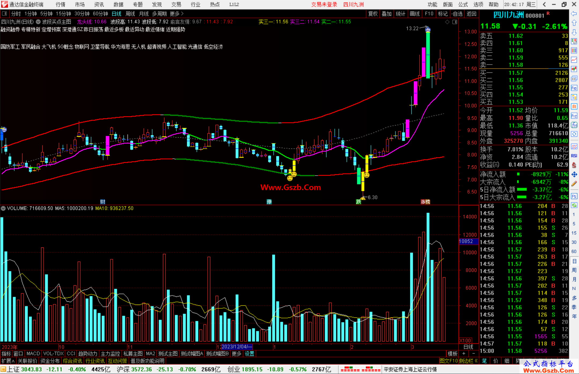Open the 公式 menu
The height and width of the screenshot is (374, 579).
463,5
